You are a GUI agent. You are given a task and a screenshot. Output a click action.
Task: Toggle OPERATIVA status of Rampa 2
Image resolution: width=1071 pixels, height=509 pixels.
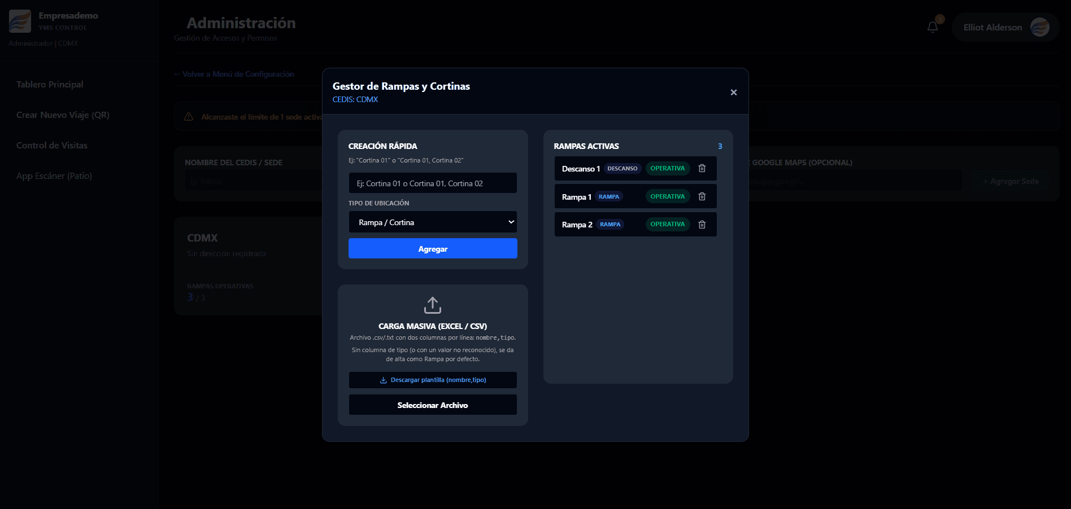point(668,224)
